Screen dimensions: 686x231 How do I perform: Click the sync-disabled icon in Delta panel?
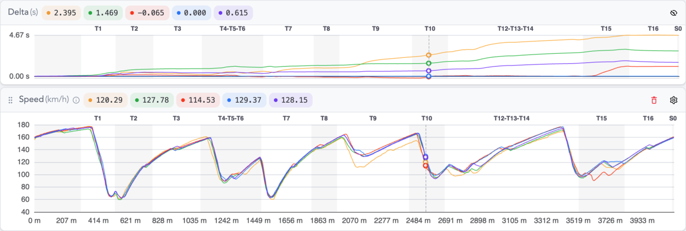coord(674,12)
